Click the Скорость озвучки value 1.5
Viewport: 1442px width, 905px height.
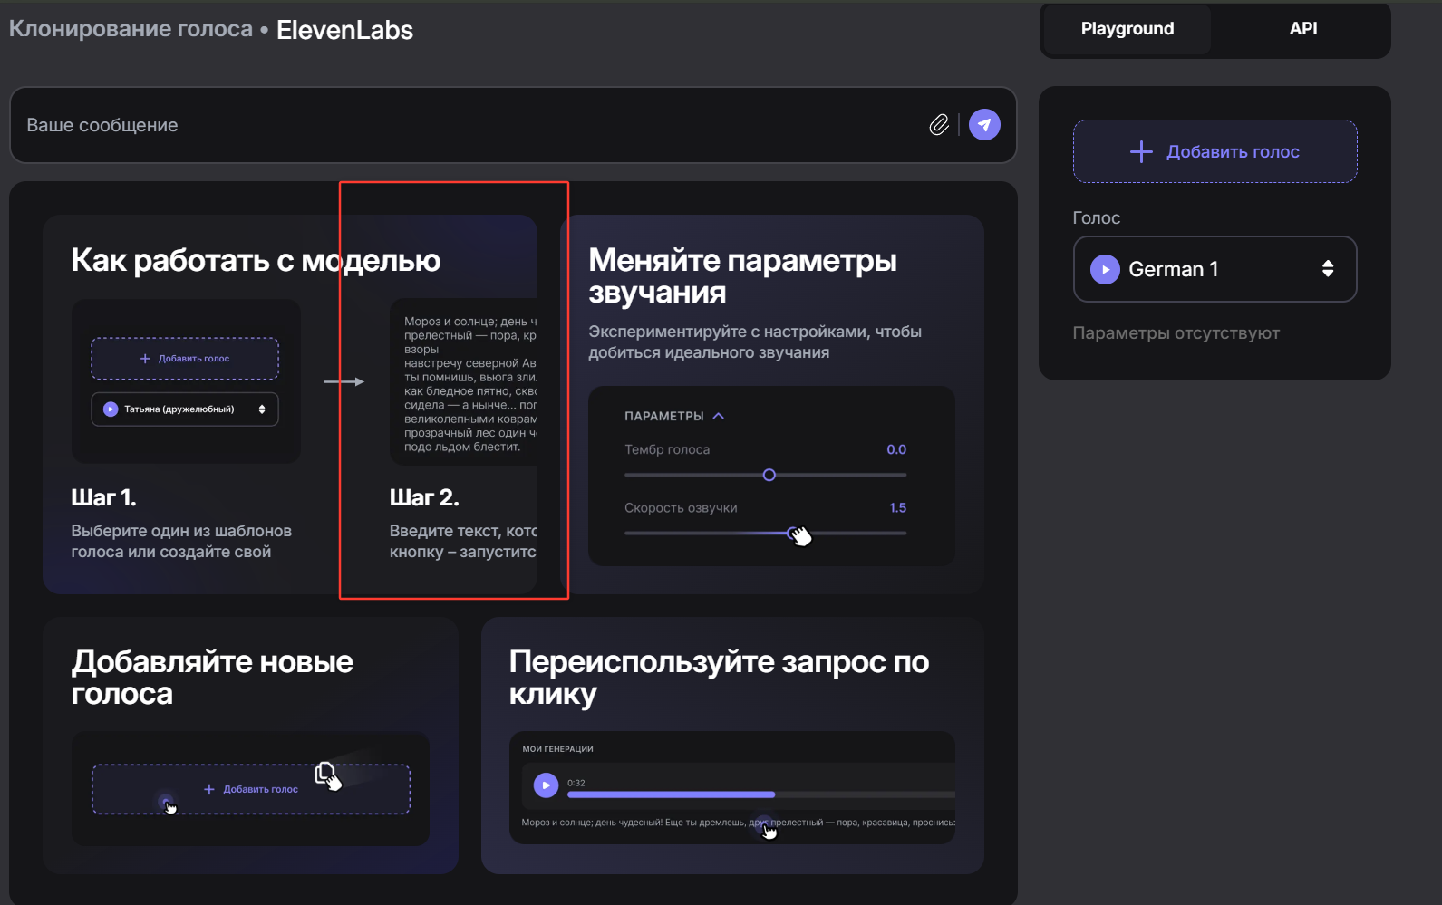click(x=898, y=507)
